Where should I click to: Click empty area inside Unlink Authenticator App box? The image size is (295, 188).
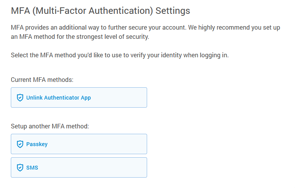[x=119, y=98]
